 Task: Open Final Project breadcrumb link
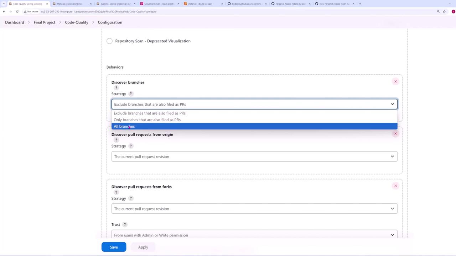[x=45, y=22]
